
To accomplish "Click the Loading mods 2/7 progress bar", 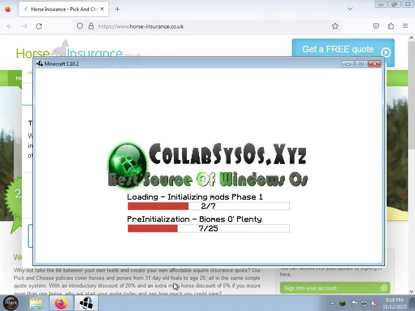I will point(209,206).
